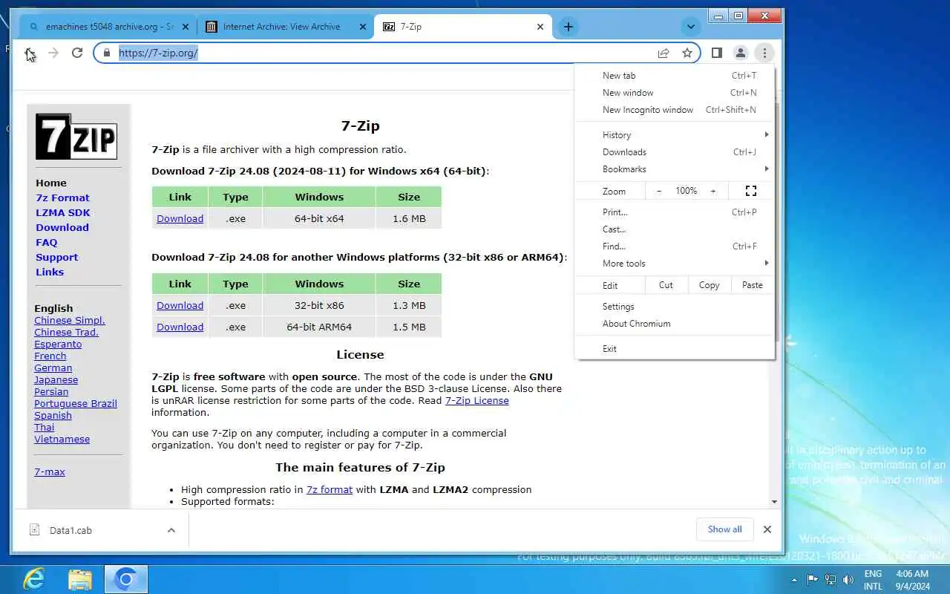Open About Chromium from the menu
The width and height of the screenshot is (950, 594).
[x=674, y=323]
